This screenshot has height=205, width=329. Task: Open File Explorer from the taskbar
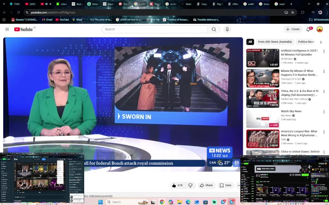click(x=179, y=202)
